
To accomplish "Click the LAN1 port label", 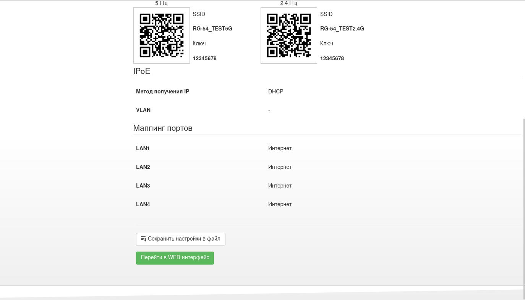I will pos(143,148).
